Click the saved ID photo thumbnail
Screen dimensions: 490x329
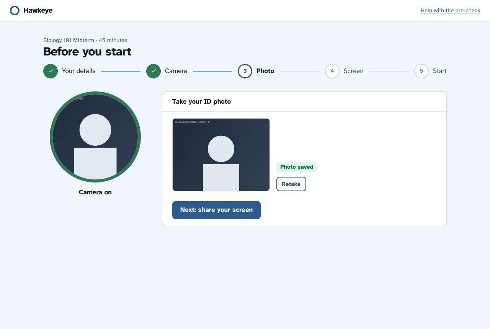tap(221, 155)
